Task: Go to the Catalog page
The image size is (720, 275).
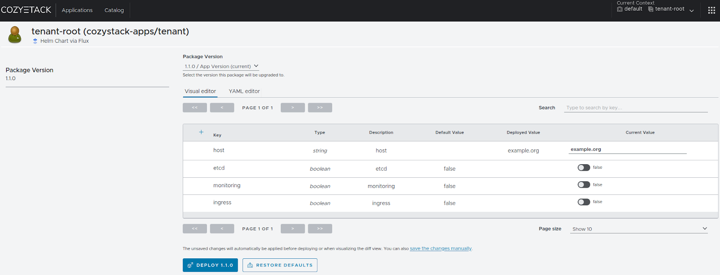Action: point(114,10)
